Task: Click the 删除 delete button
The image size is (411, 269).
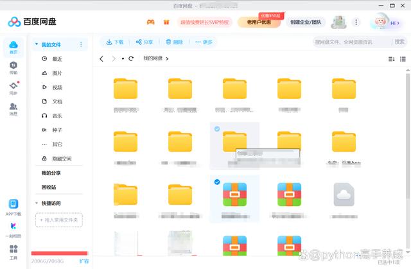Action: point(174,42)
